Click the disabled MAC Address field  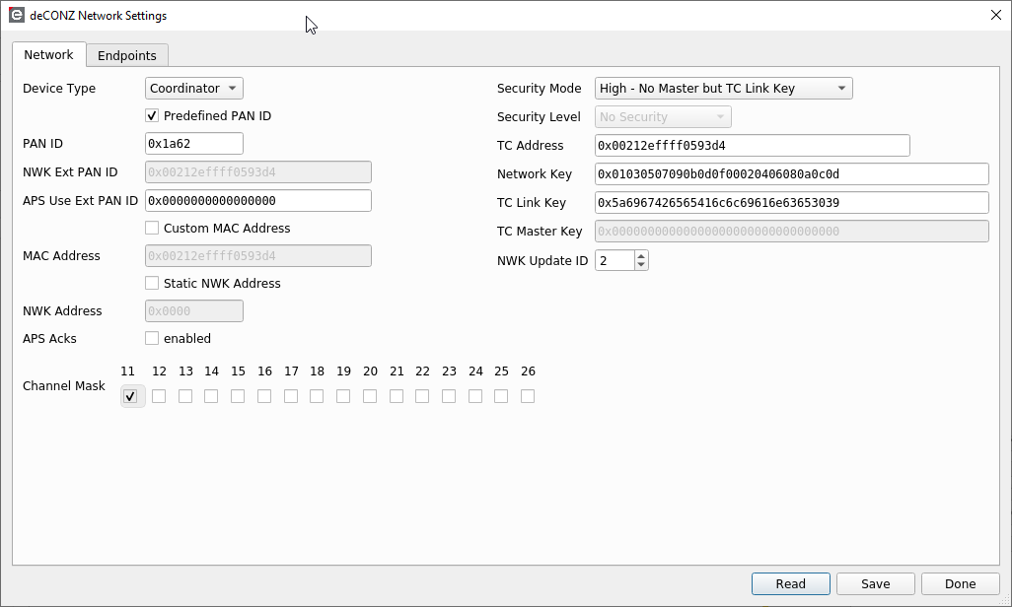(x=258, y=256)
